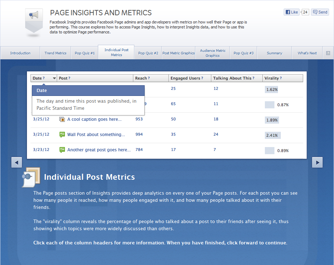Click the 3/25/12 date of the Wall Post row

[41, 134]
